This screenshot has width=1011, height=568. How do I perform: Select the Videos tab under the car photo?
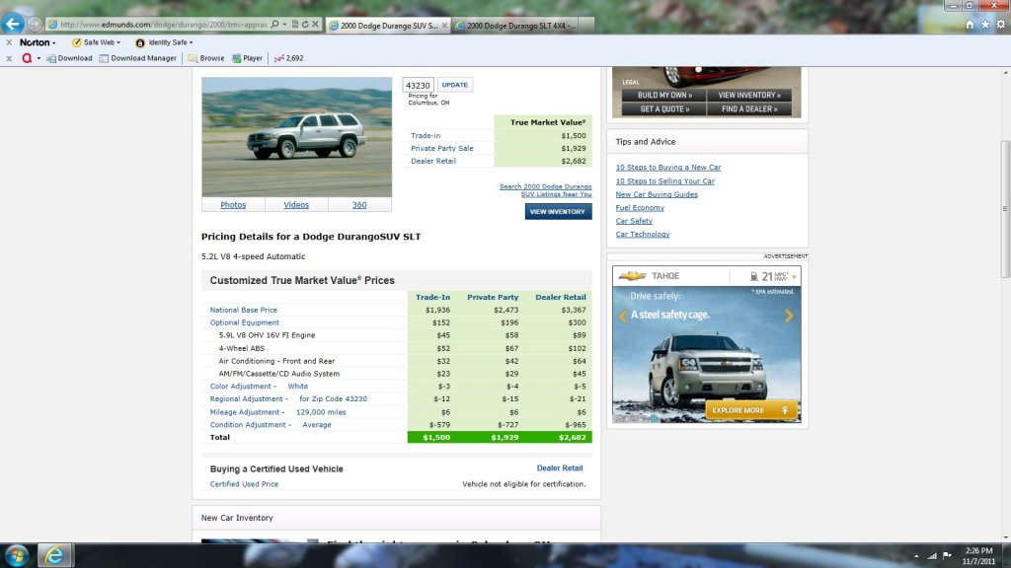pos(296,205)
